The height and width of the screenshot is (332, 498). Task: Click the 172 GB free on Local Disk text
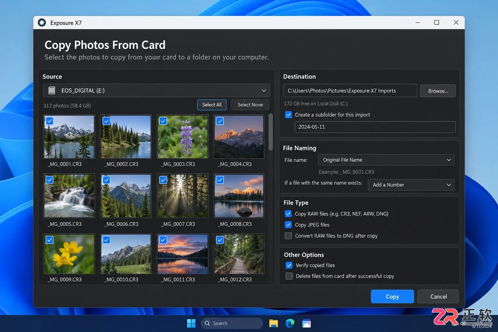(x=316, y=103)
